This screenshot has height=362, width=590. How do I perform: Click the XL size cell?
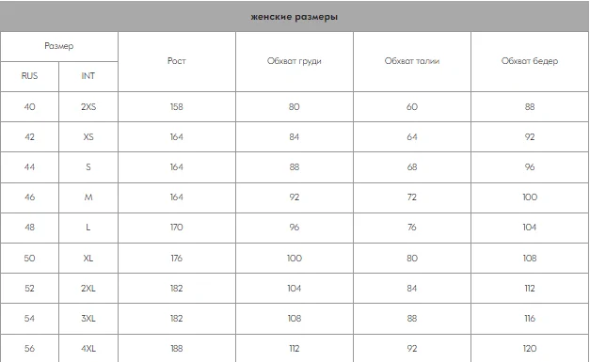[88, 259]
